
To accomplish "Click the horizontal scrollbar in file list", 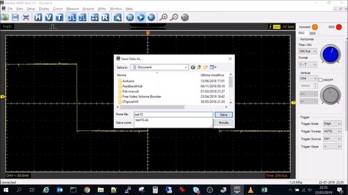I will coord(152,107).
